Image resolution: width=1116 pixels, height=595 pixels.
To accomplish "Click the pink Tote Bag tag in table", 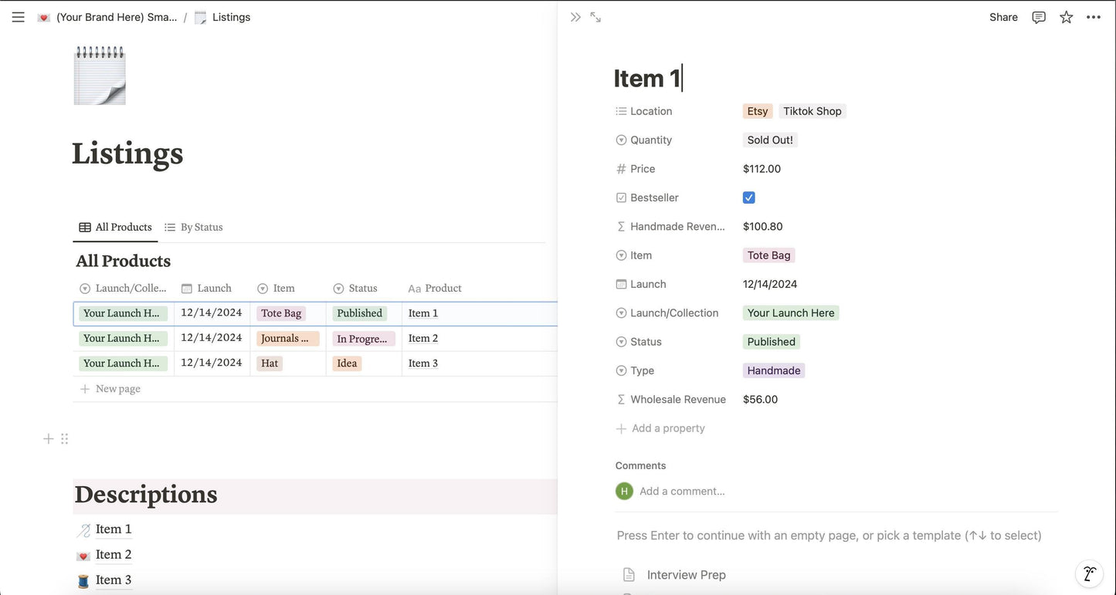I will pos(281,313).
